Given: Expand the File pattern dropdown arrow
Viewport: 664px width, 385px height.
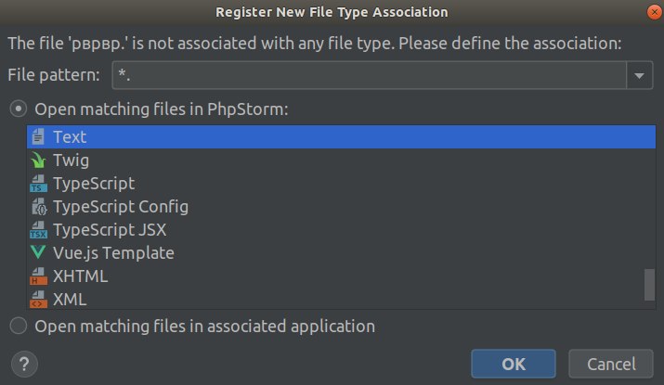Looking at the screenshot, I should [x=640, y=75].
